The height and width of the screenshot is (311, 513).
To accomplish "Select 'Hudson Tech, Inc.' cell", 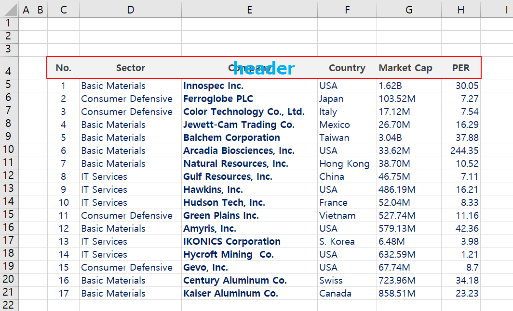I will click(249, 202).
